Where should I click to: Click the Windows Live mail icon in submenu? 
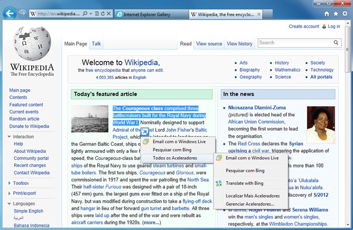click(x=219, y=158)
